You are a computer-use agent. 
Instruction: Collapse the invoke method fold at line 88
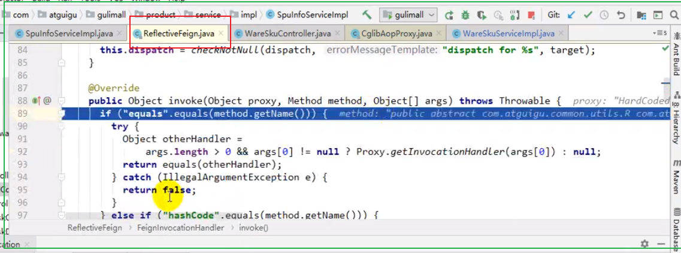[61, 101]
